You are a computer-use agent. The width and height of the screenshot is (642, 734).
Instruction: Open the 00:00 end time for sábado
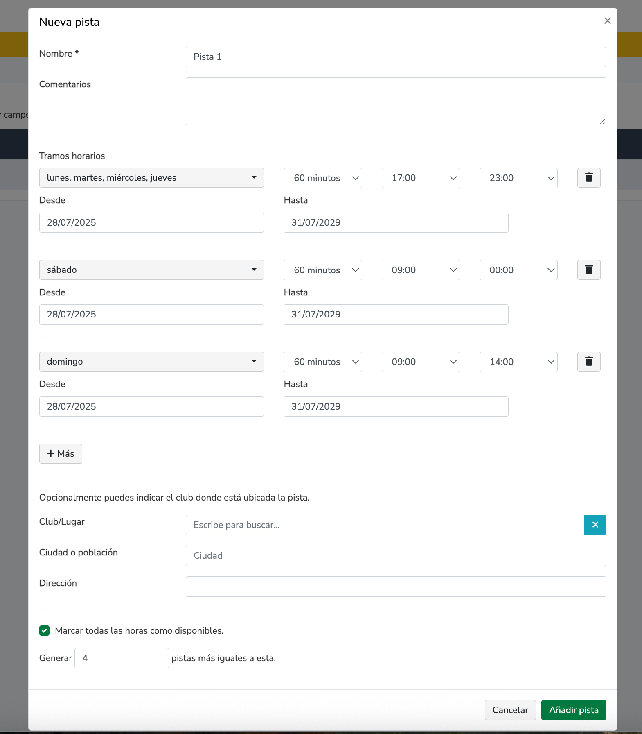[518, 270]
